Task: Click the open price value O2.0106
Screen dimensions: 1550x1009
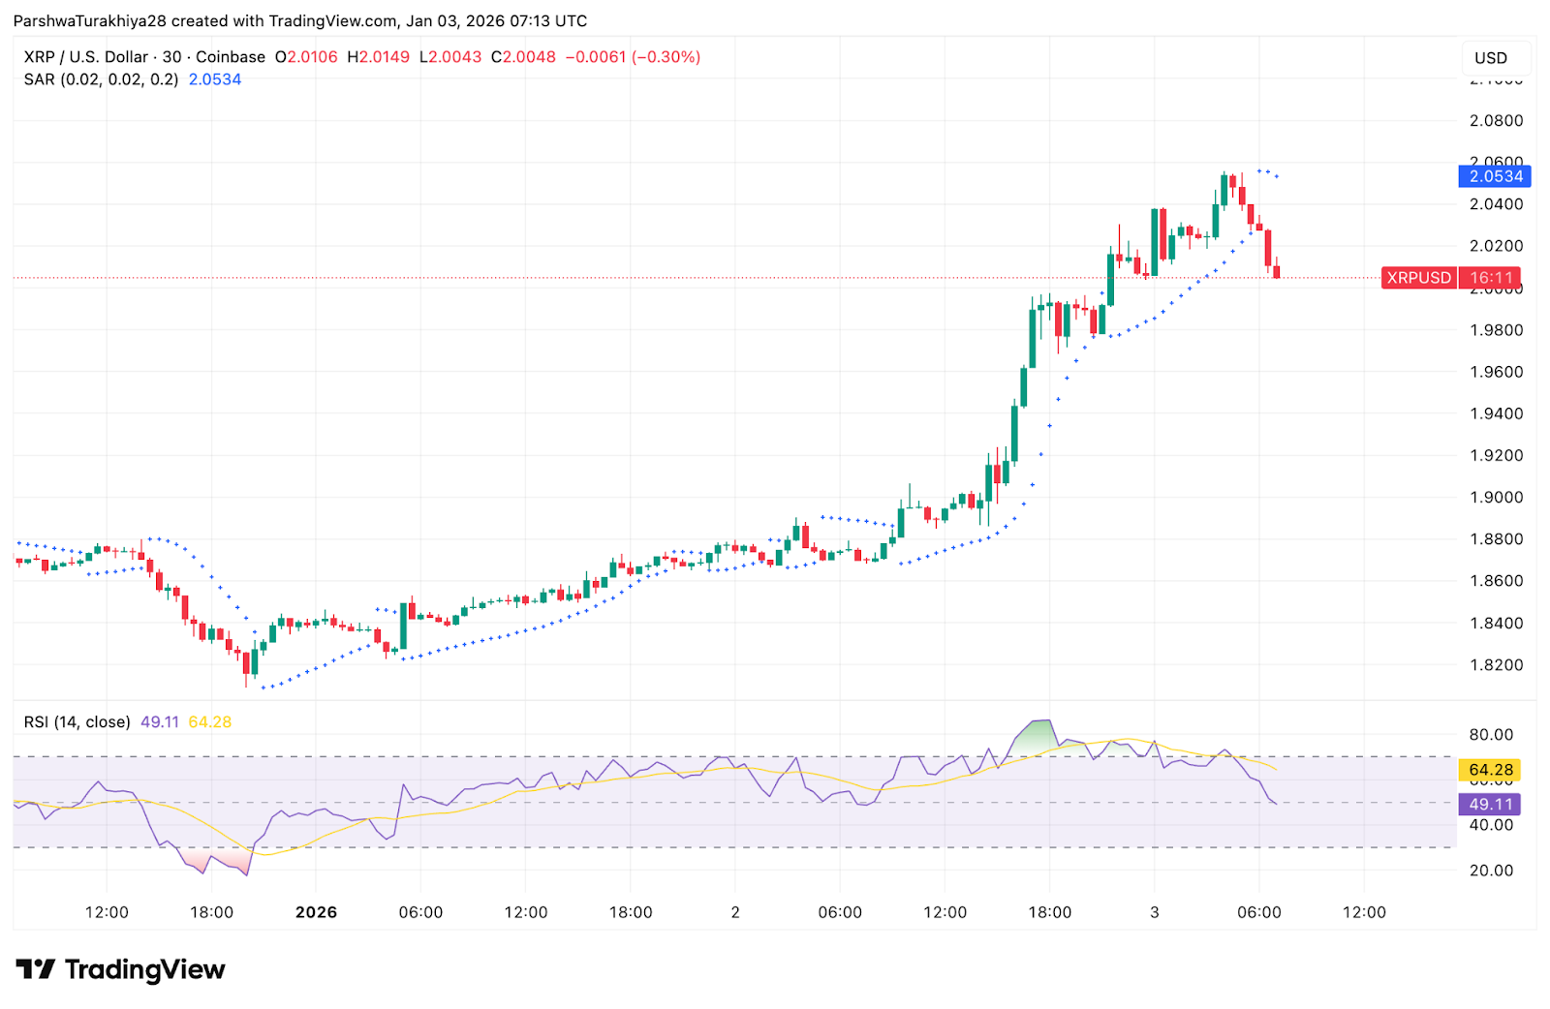Action: coord(306,56)
